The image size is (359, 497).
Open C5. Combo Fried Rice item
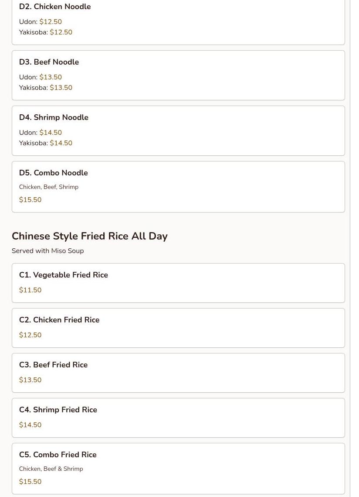pos(178,469)
